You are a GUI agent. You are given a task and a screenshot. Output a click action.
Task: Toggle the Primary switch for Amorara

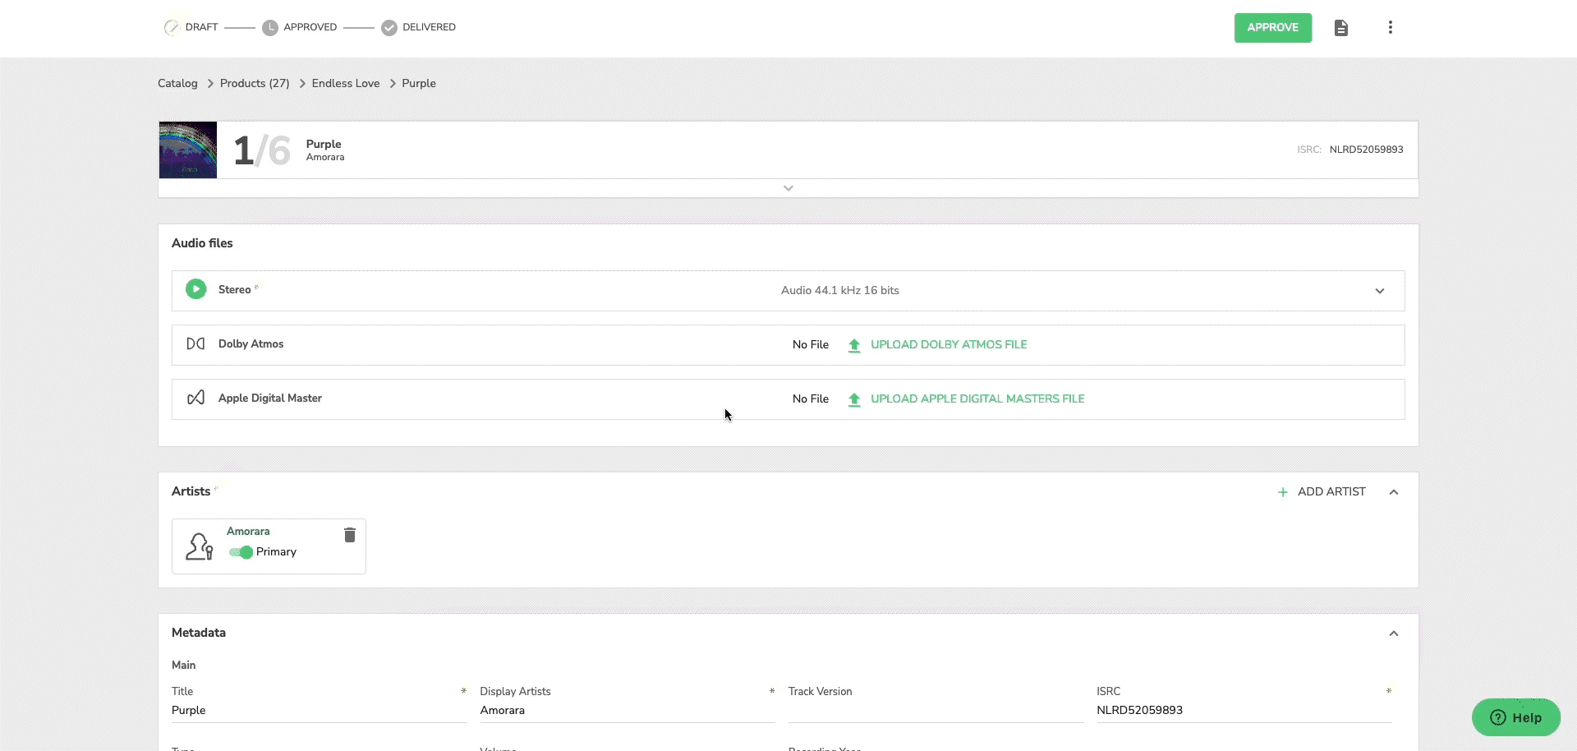[241, 552]
